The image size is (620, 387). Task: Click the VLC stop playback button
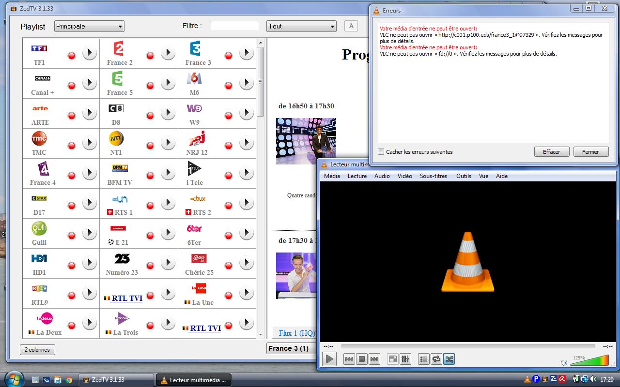point(361,359)
